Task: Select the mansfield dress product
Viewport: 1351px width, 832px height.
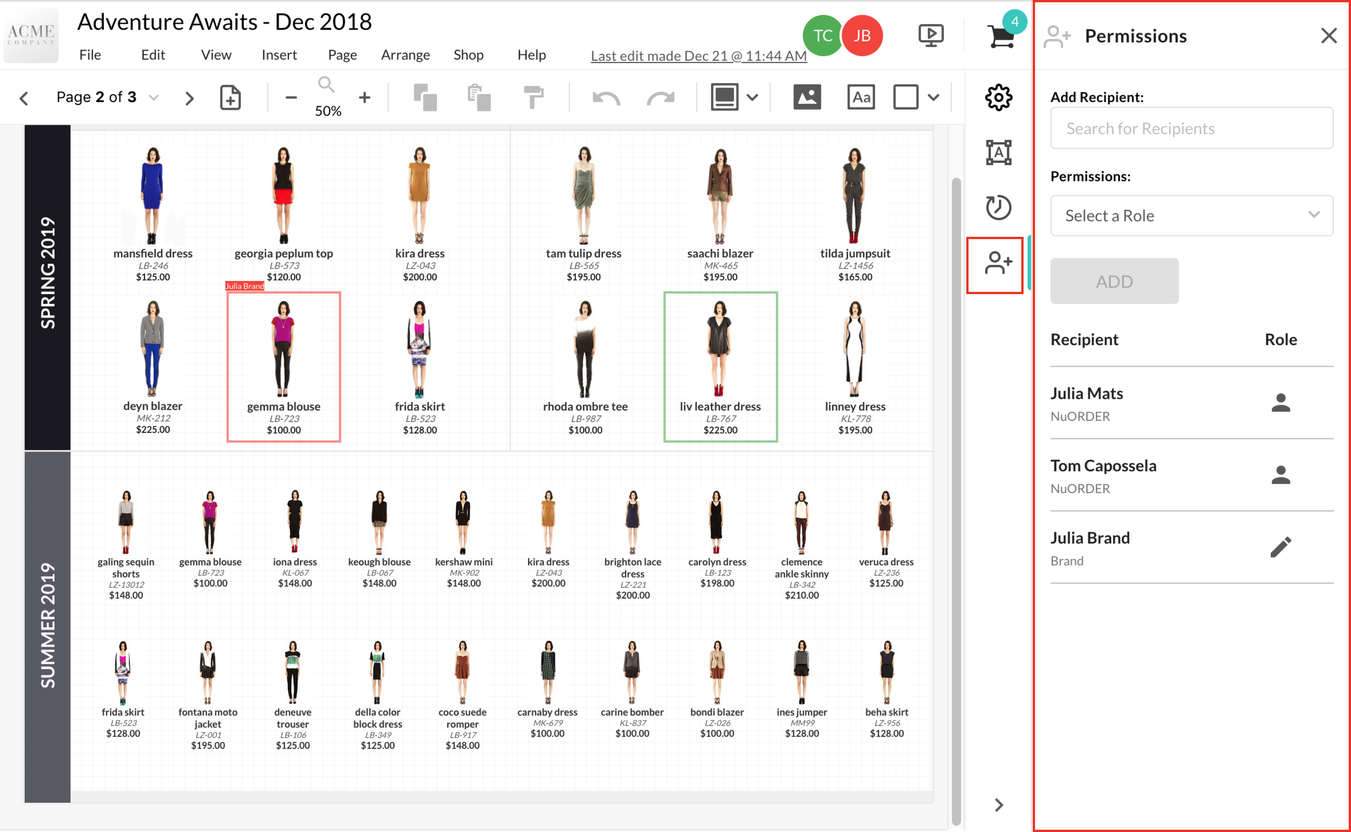Action: pyautogui.click(x=153, y=215)
